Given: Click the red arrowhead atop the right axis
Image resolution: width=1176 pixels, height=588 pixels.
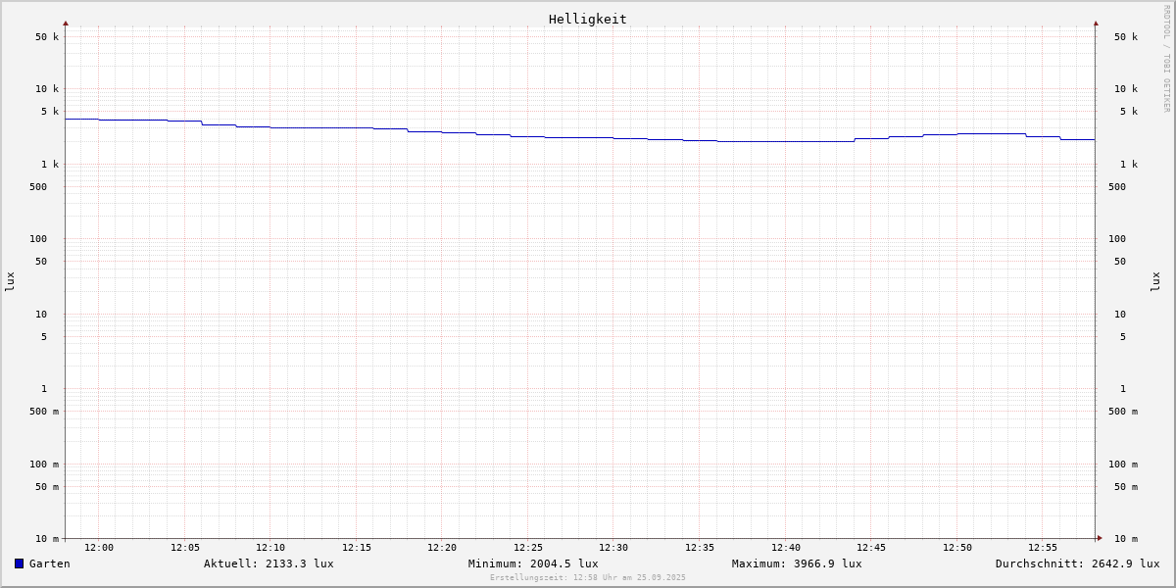Looking at the screenshot, I should click(1096, 23).
